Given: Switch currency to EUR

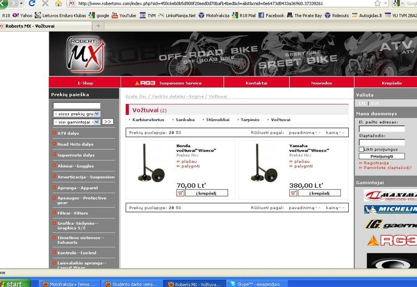Looking at the screenshot, I should [375, 103].
